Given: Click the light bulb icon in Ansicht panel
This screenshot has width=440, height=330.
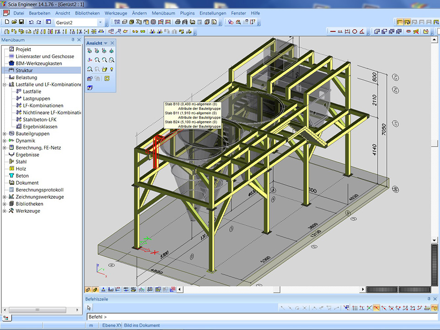Looking at the screenshot, I should (111, 69).
